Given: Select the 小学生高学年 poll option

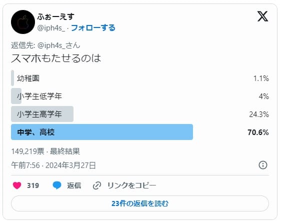Looking at the screenshot, I should point(140,114).
